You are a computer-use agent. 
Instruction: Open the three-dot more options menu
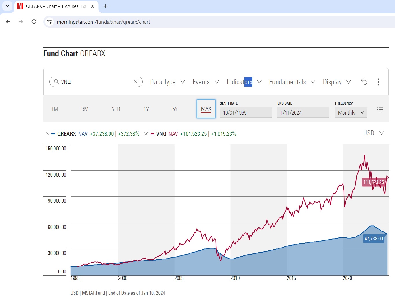pos(378,82)
